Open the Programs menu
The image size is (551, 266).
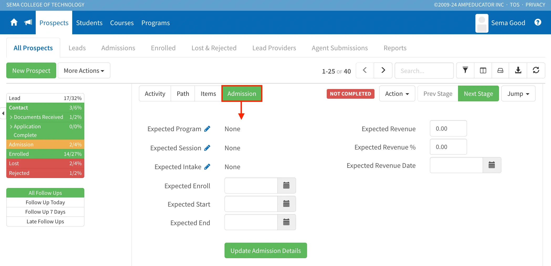[x=156, y=23]
